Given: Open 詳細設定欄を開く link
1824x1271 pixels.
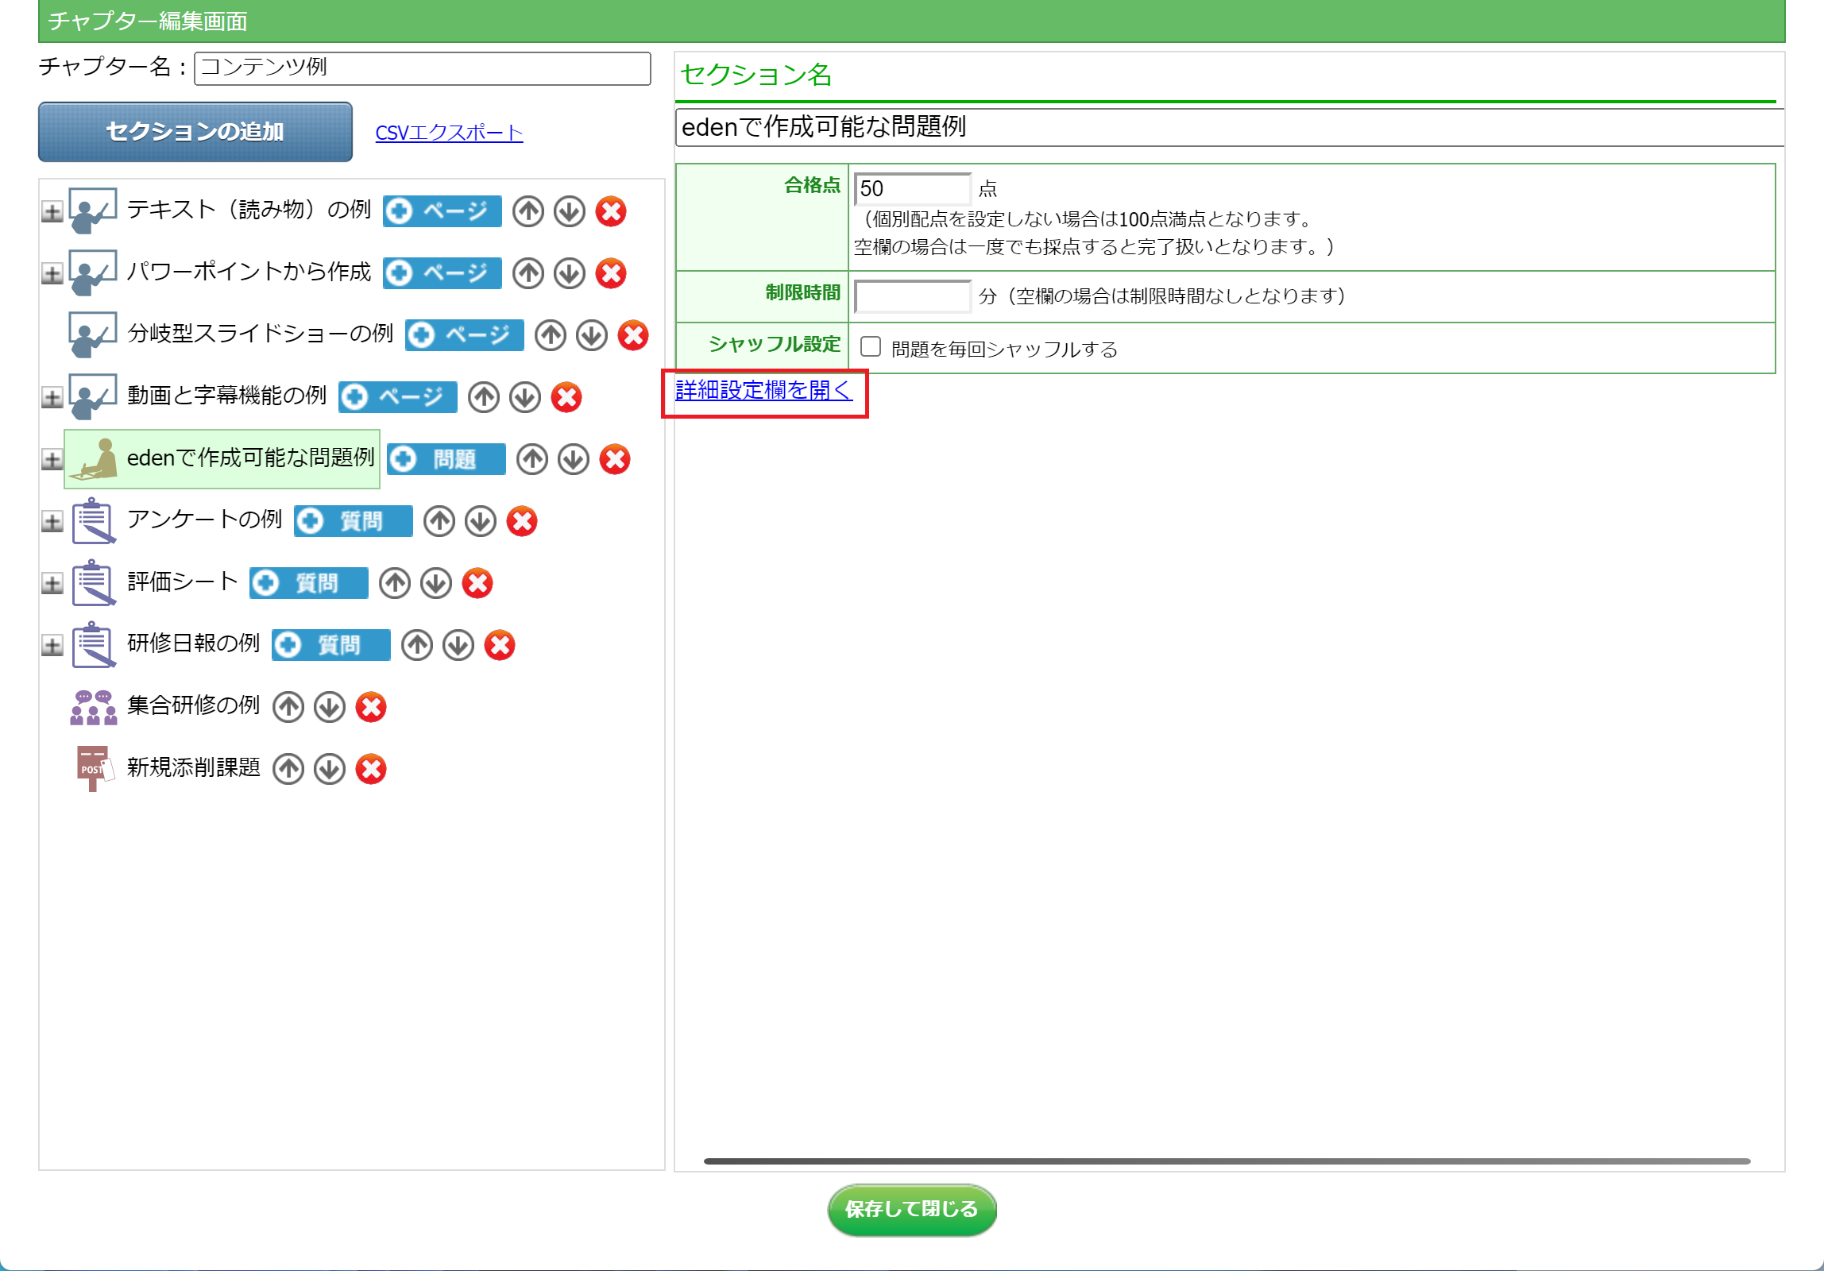Looking at the screenshot, I should point(763,390).
